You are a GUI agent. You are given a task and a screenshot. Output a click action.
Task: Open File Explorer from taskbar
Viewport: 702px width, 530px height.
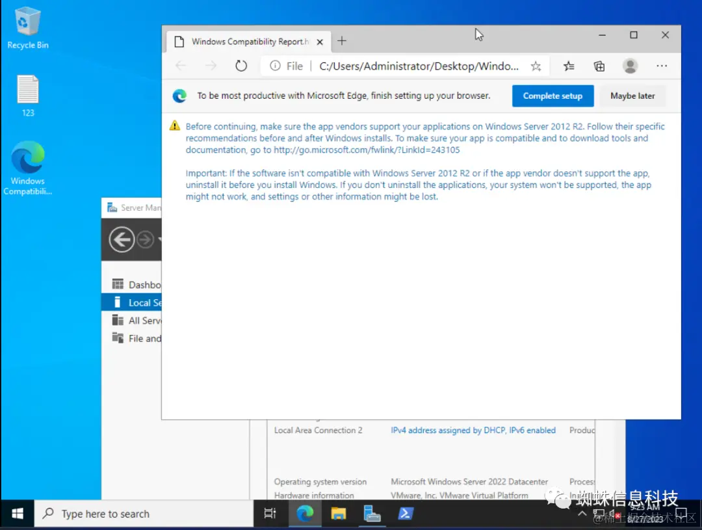pyautogui.click(x=339, y=514)
